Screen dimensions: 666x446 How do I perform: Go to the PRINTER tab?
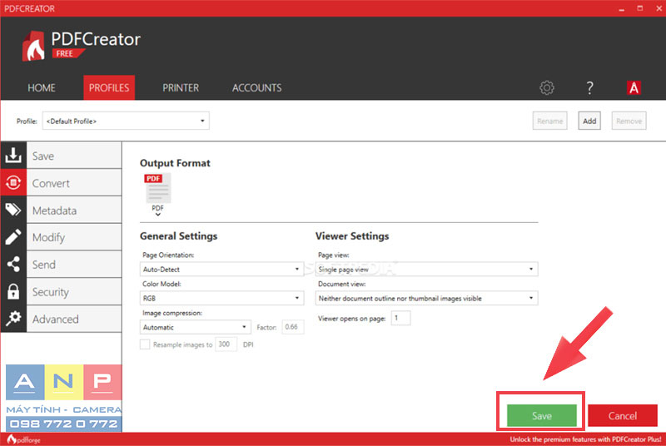click(x=181, y=88)
